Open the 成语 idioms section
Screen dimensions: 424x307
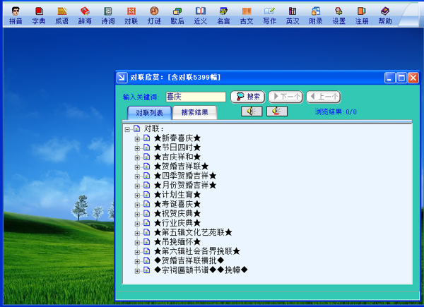pos(62,15)
